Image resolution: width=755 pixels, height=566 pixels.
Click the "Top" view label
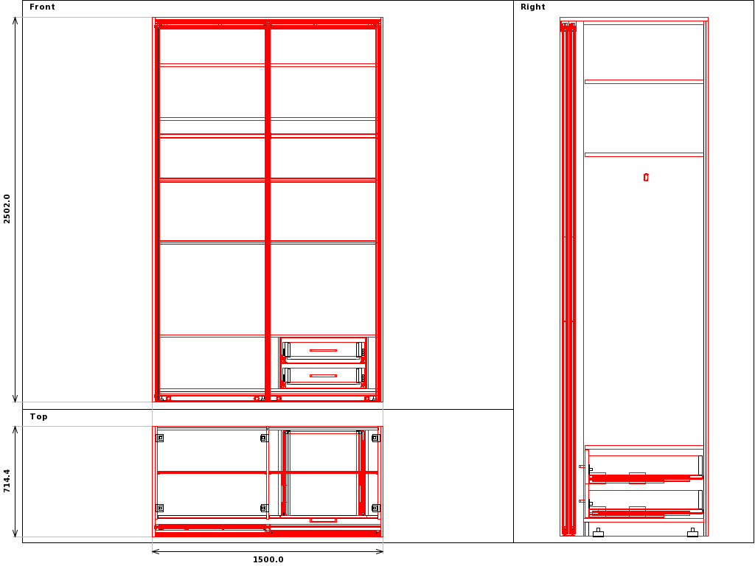[x=38, y=417]
